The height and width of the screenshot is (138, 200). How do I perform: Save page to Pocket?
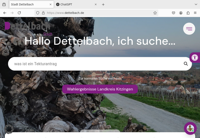(x=173, y=13)
